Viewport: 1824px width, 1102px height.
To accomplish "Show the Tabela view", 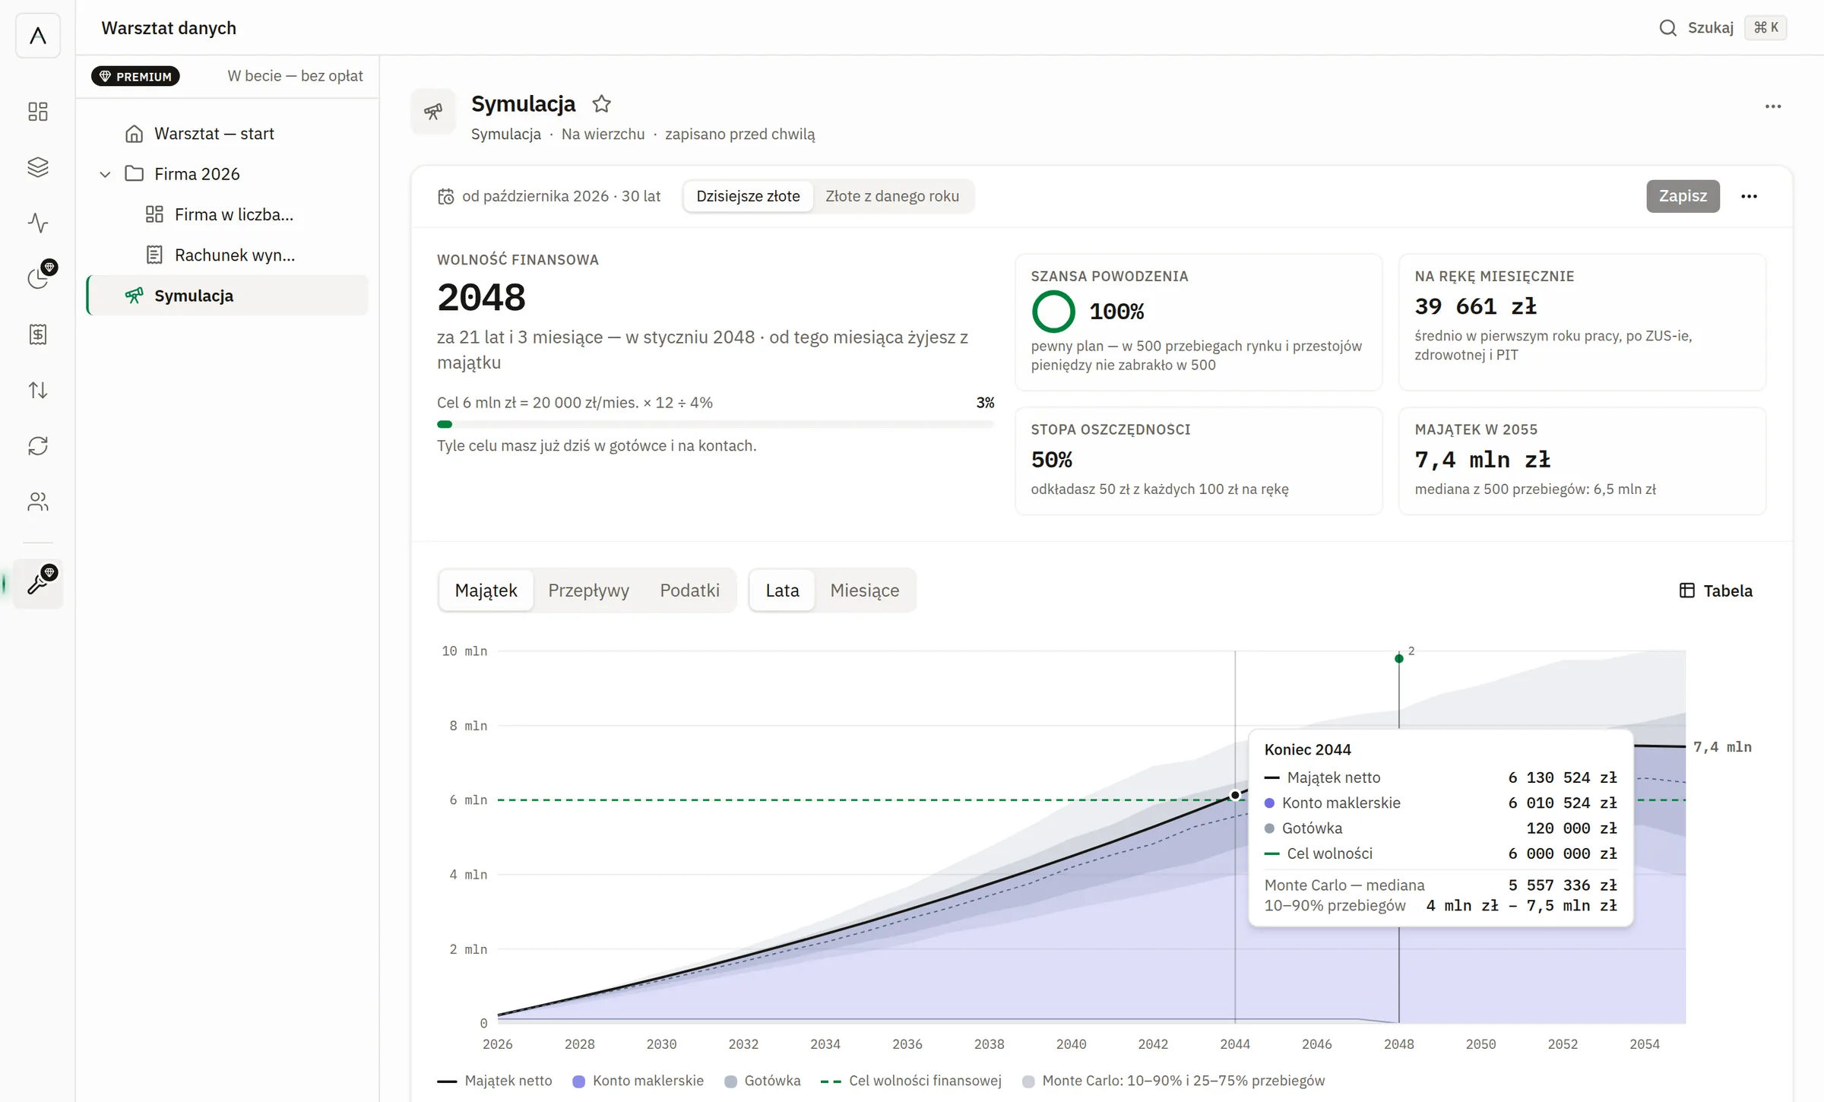I will coord(1715,591).
